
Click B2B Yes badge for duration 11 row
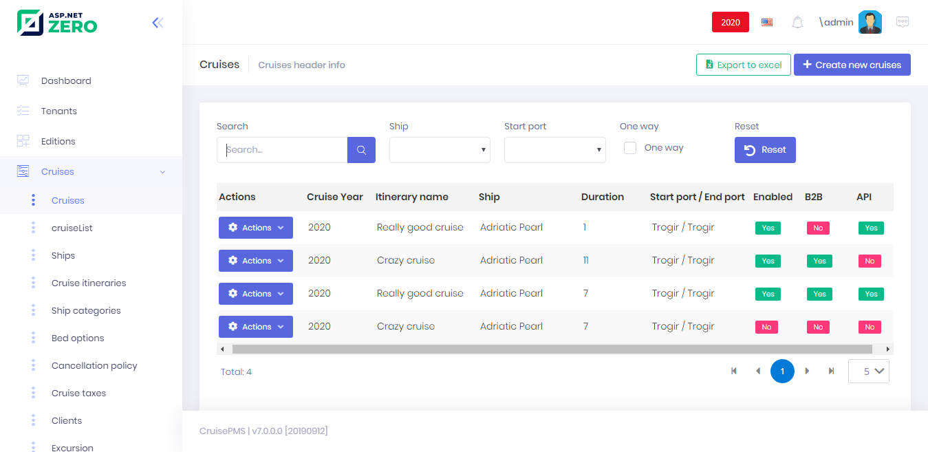(x=819, y=261)
